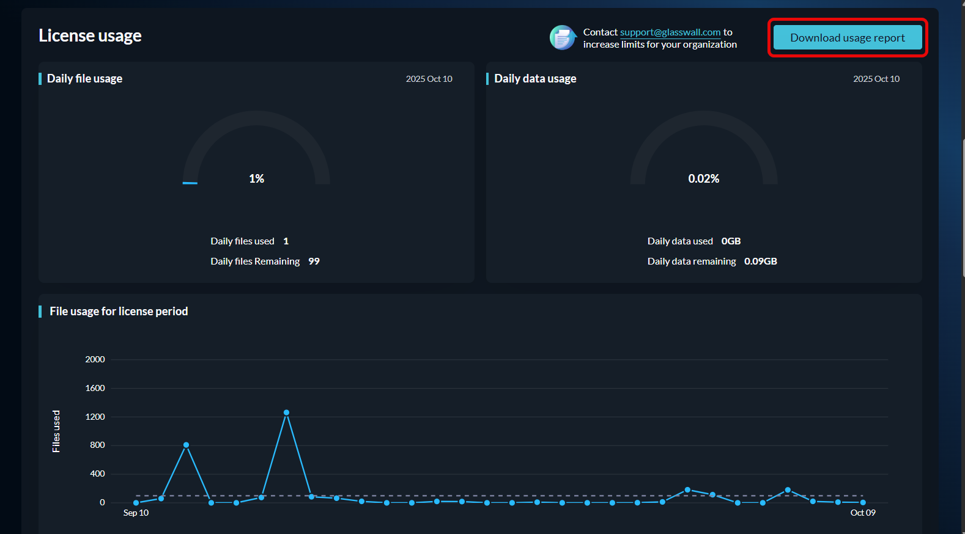Click the chart data point at 800 files

(186, 445)
